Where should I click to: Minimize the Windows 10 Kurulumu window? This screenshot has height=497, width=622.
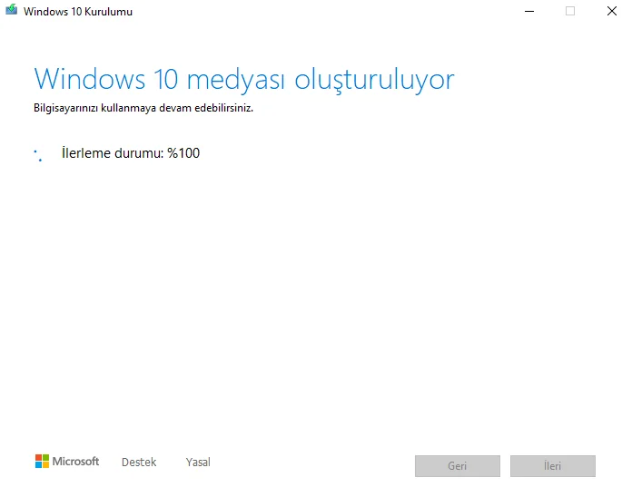click(529, 11)
